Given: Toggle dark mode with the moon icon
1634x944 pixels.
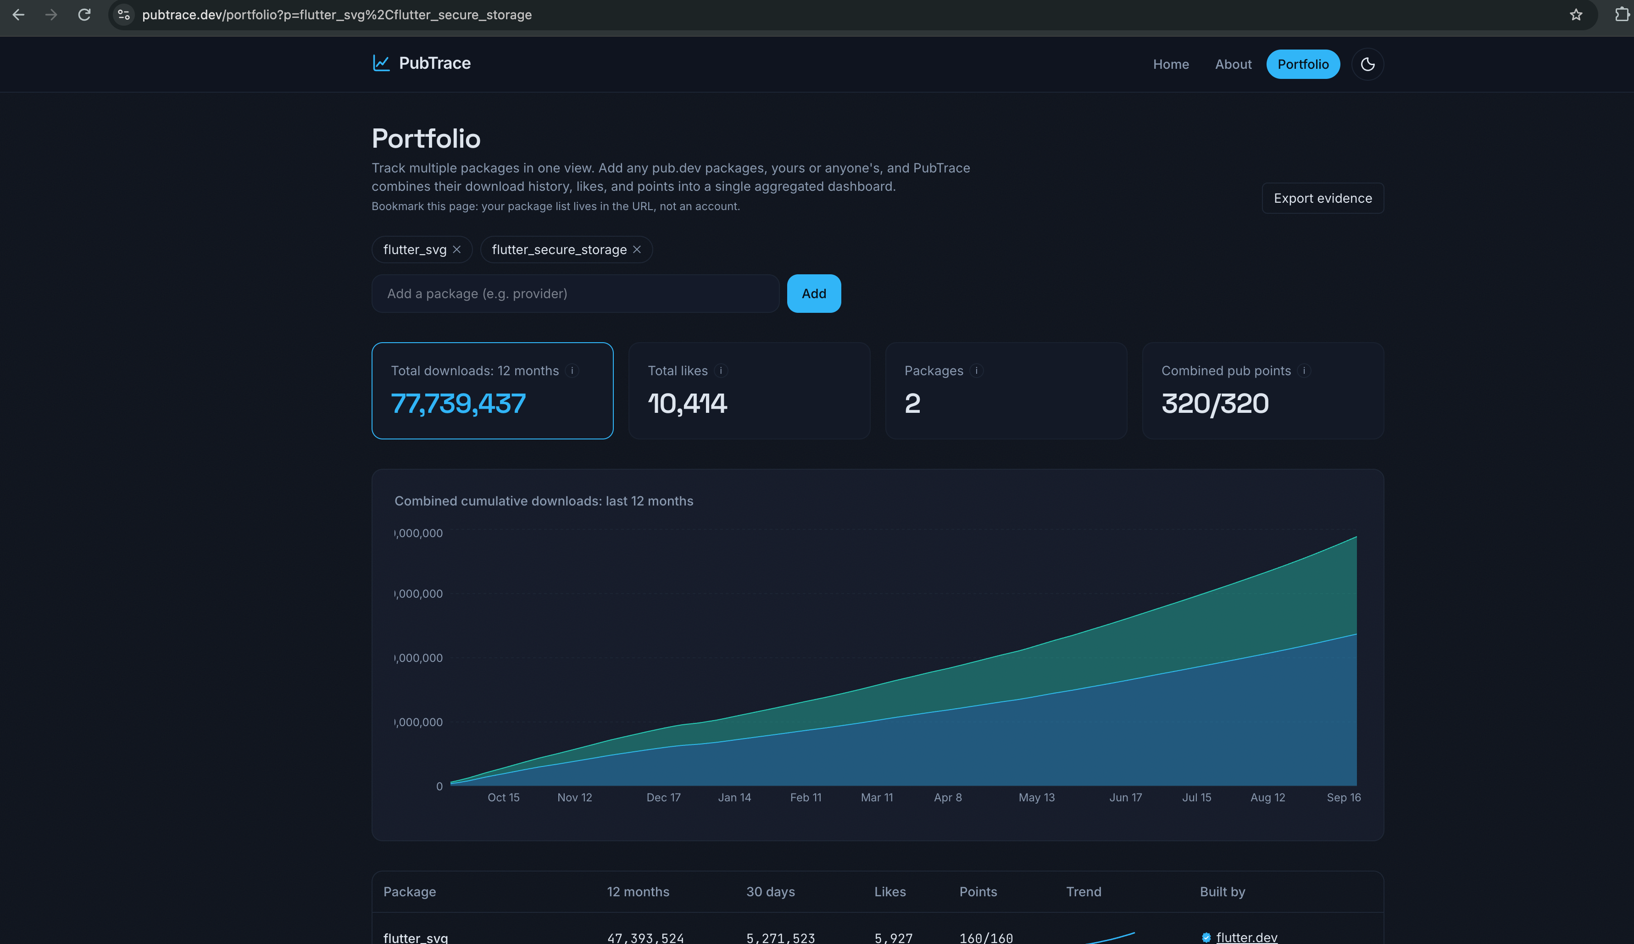Looking at the screenshot, I should [x=1367, y=64].
